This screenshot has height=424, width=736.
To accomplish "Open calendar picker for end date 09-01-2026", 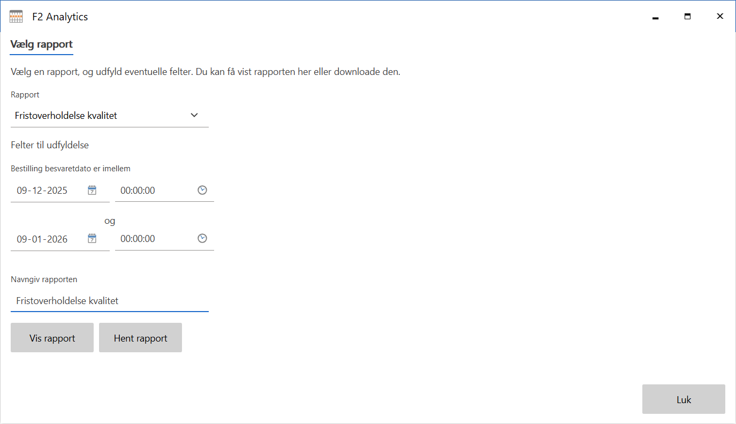I will click(92, 238).
